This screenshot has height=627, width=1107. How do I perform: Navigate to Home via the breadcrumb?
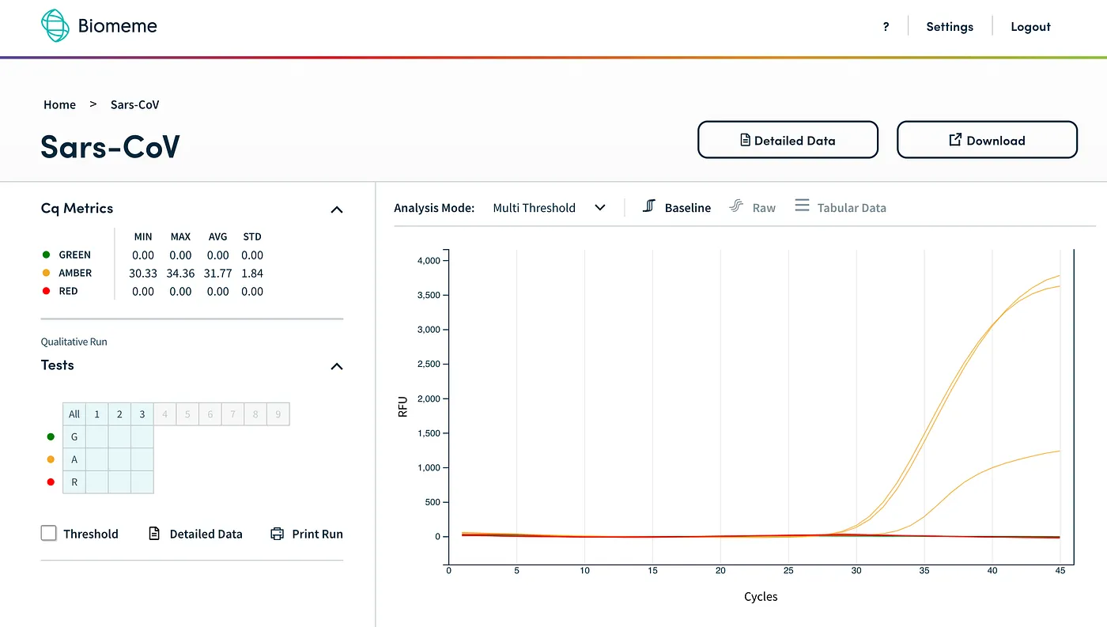coord(59,104)
